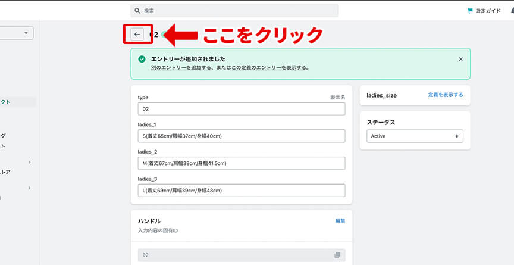Click the flag icon beside 設定ガイド
This screenshot has height=265, width=514.
tap(471, 11)
